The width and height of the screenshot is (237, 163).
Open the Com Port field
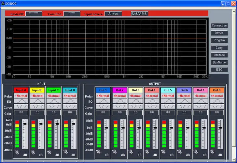coord(72,14)
